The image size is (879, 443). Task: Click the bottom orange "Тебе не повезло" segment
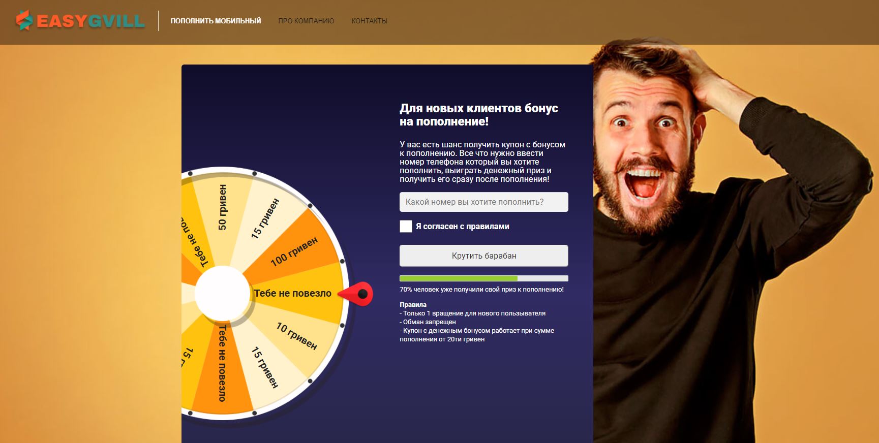tap(222, 366)
